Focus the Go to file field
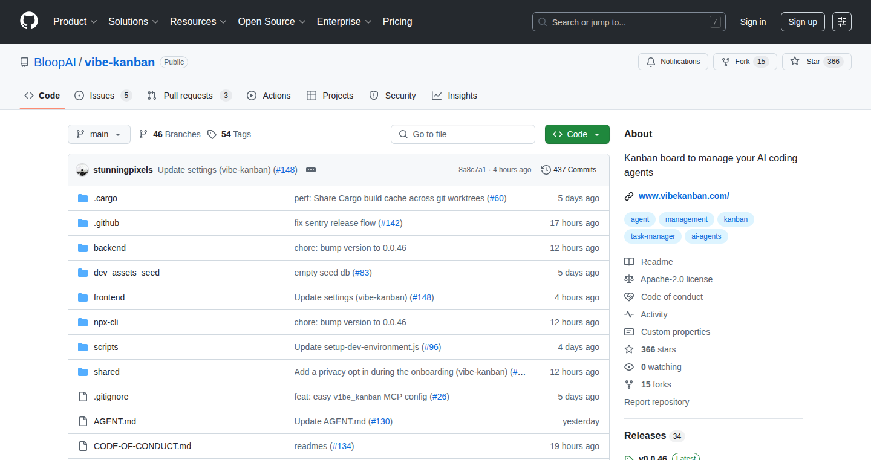Screen dimensions: 871x460 coord(463,134)
